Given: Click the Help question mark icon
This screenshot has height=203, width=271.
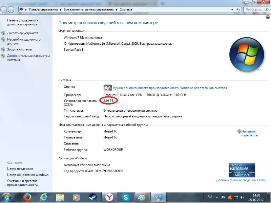Looking at the screenshot, I should point(268,17).
